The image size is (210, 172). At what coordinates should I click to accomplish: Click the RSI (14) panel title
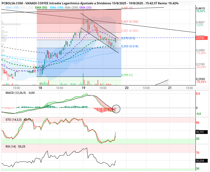[x=11, y=146]
